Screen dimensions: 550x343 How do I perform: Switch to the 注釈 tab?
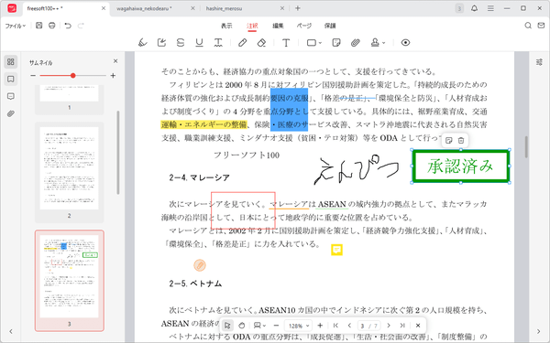coord(252,26)
